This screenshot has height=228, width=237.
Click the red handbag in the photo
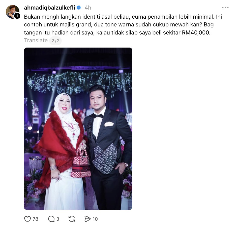(81, 163)
